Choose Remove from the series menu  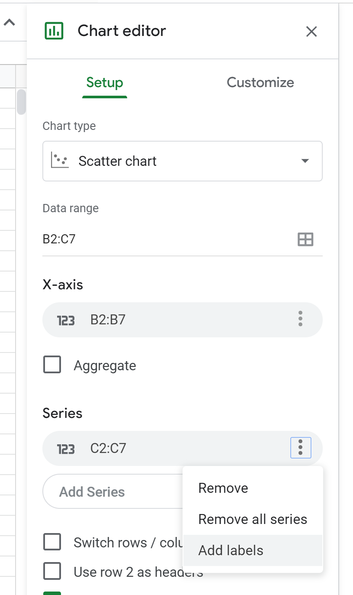[223, 488]
